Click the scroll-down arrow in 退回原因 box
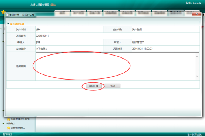 pyautogui.click(x=197, y=76)
